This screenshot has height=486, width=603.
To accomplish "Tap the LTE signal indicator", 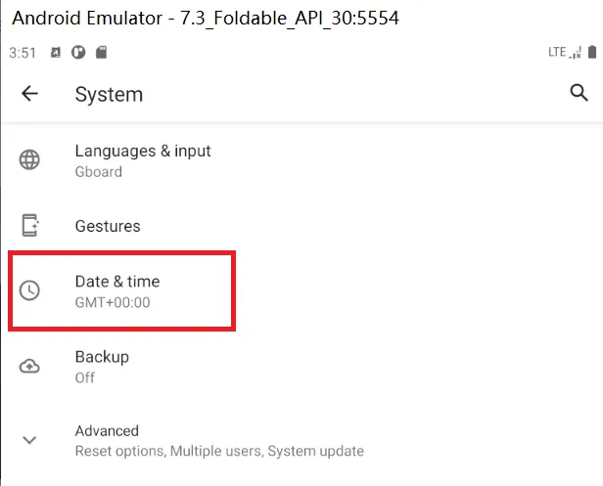I will (565, 52).
